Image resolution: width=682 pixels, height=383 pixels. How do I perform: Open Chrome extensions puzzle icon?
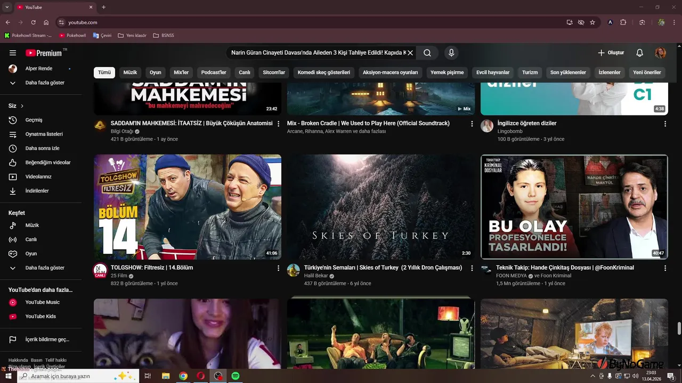[x=623, y=22]
